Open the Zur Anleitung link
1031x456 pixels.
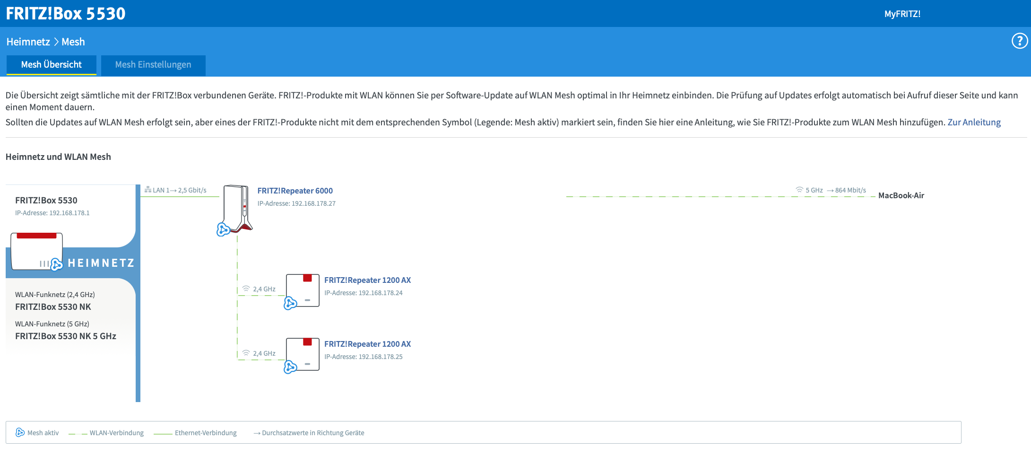click(x=974, y=122)
